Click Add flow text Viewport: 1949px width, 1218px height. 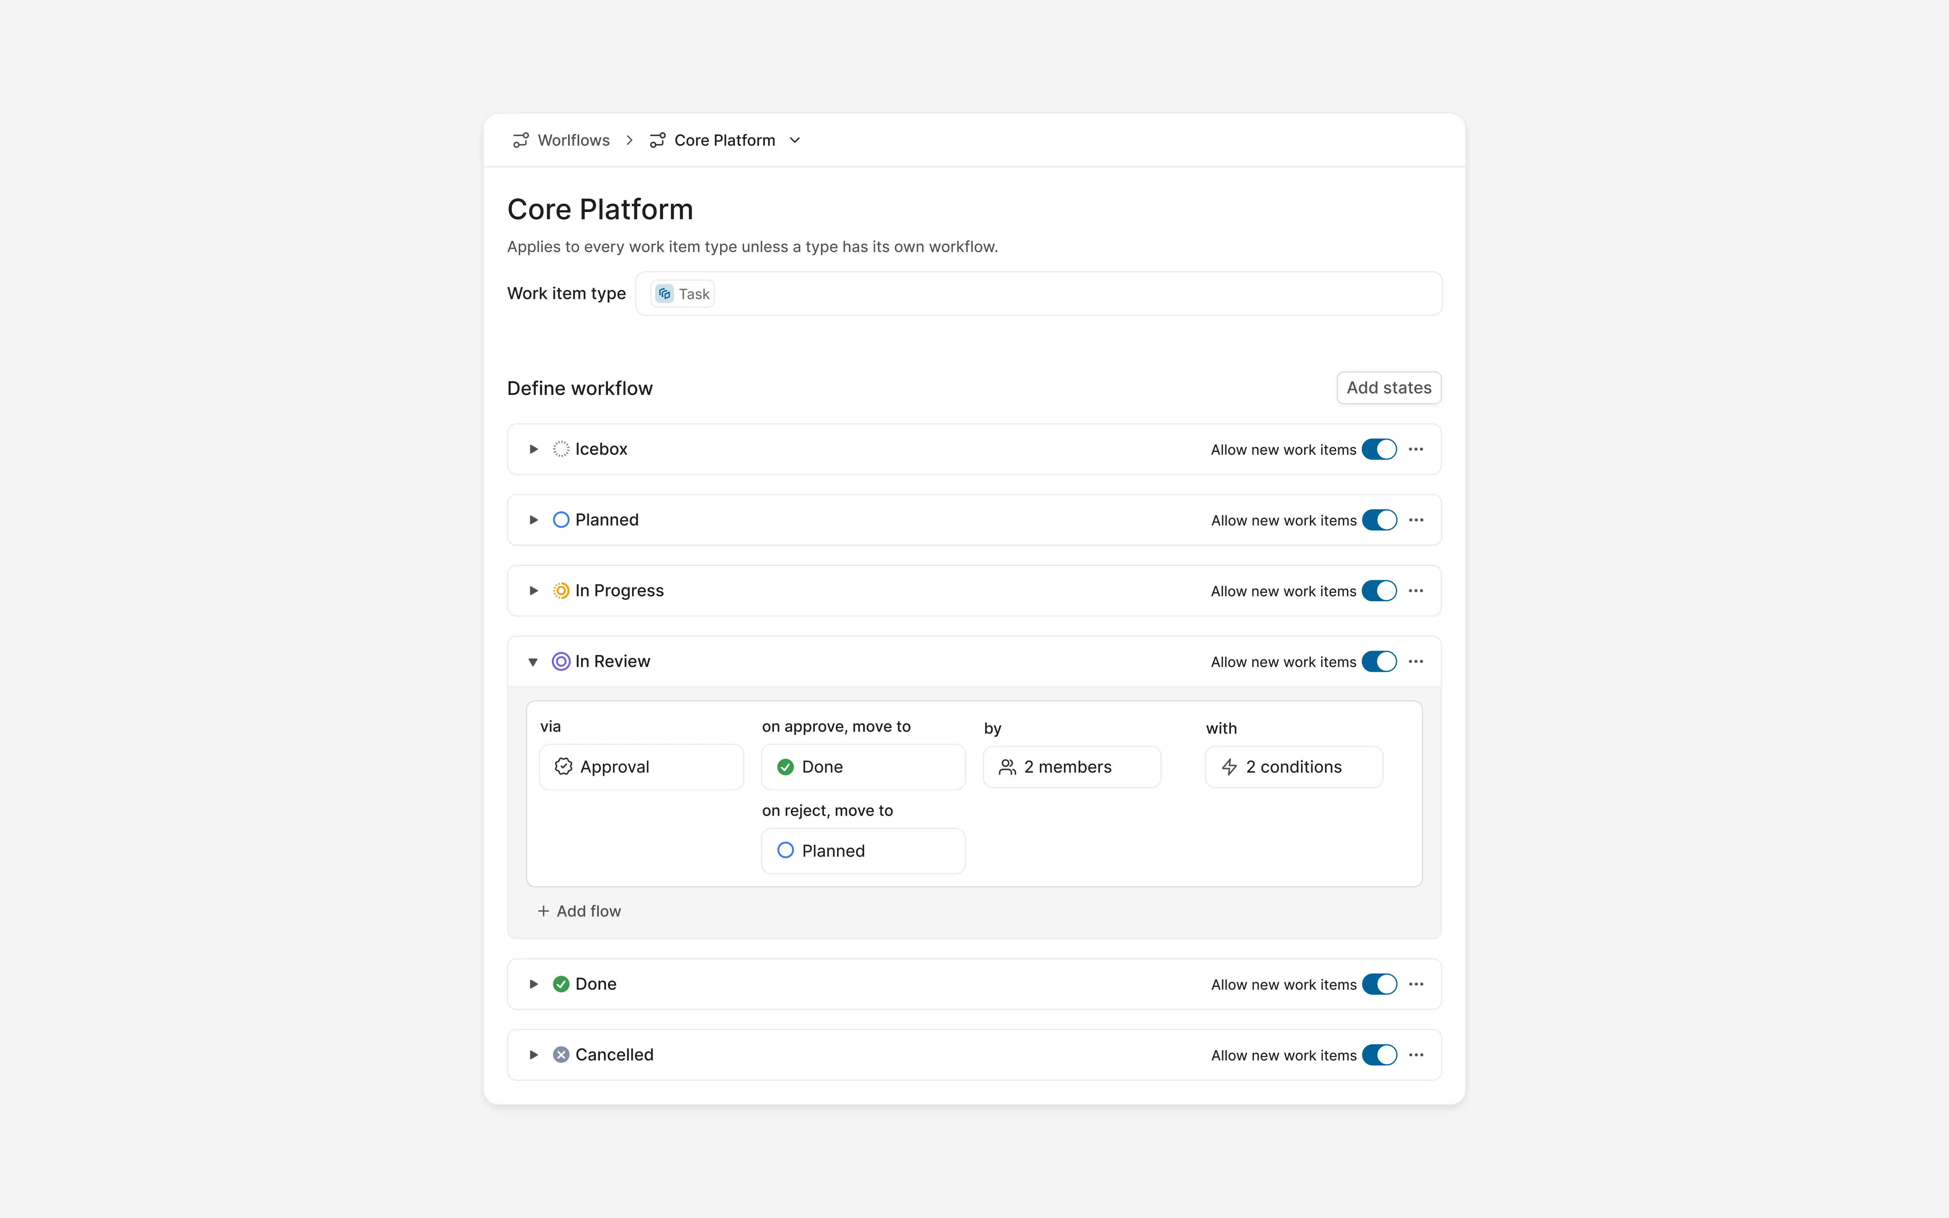(589, 911)
